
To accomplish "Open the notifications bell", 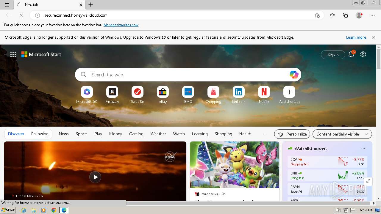I will (x=351, y=54).
